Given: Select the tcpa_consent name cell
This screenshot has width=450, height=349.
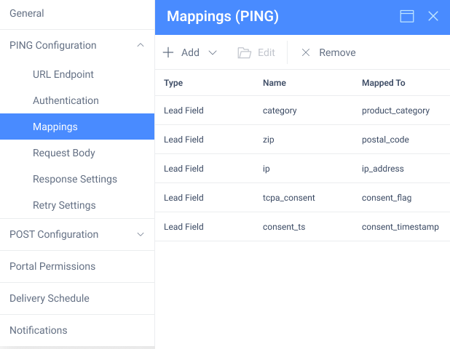Looking at the screenshot, I should [288, 198].
